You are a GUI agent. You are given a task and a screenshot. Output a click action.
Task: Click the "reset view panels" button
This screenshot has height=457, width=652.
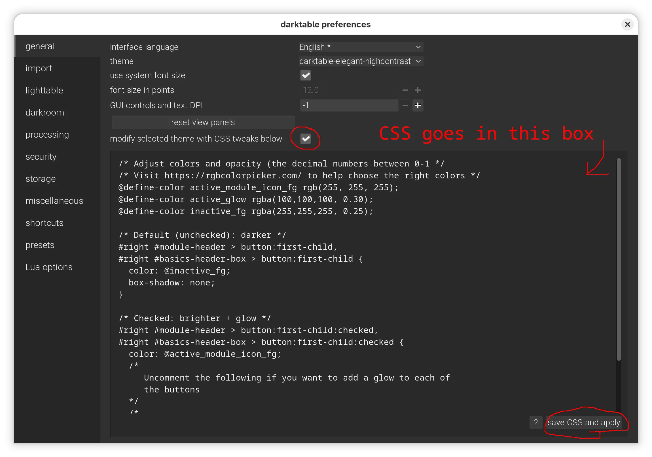(x=202, y=122)
